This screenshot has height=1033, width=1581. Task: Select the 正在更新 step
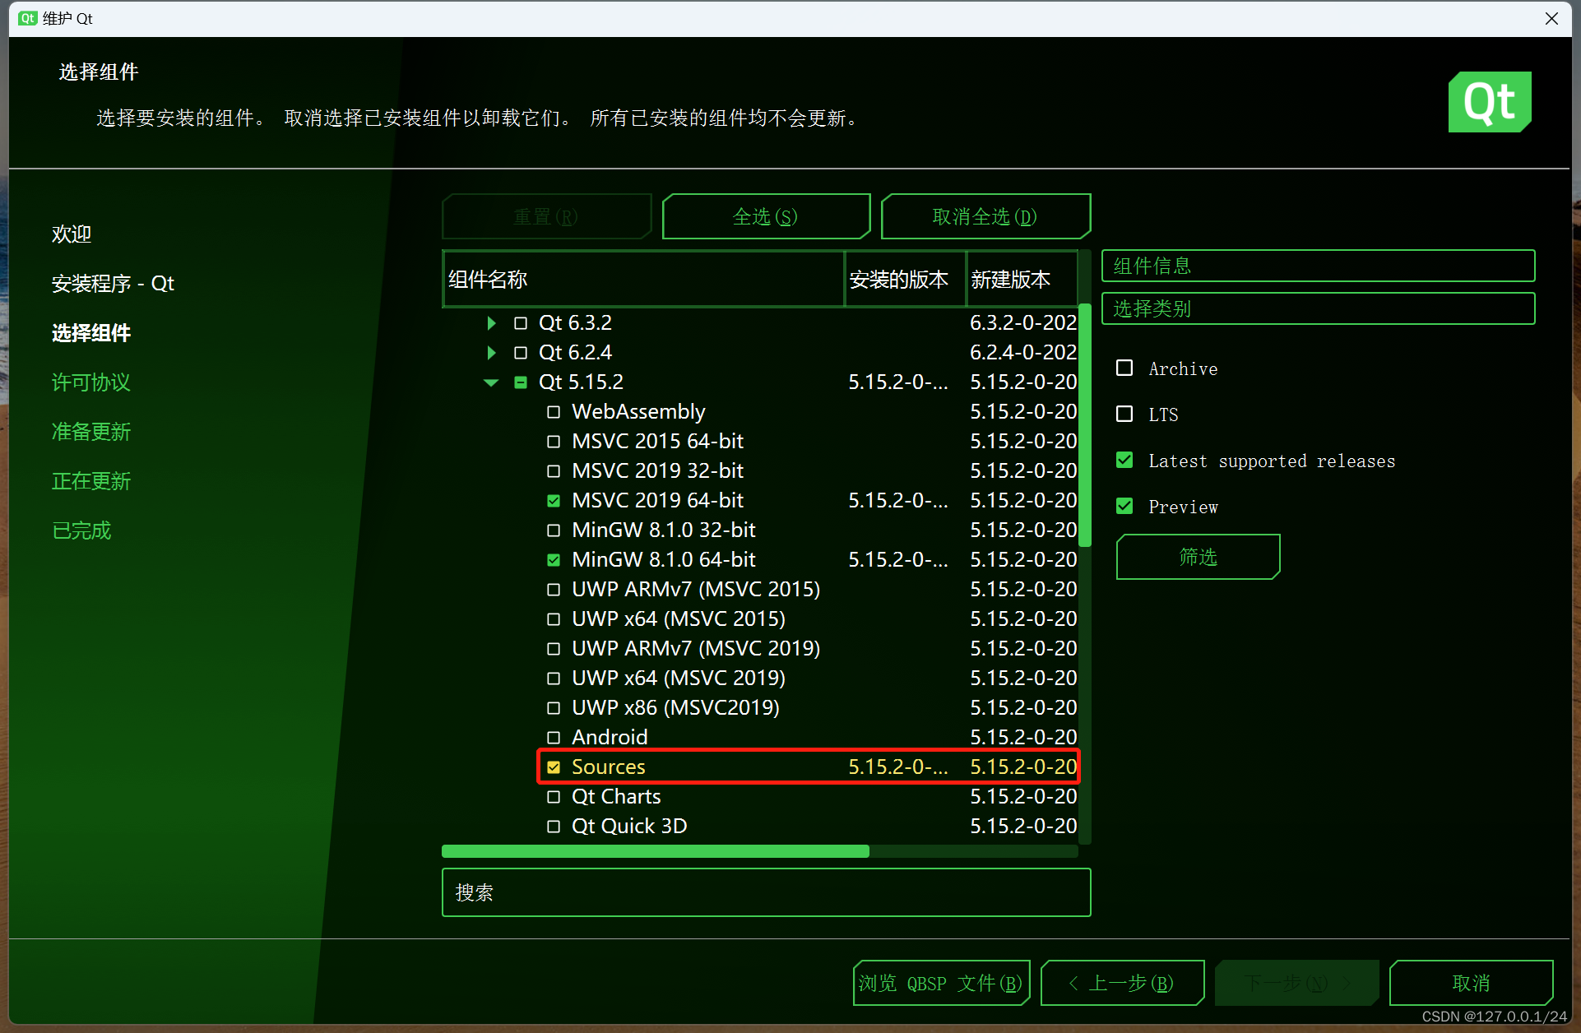(91, 481)
